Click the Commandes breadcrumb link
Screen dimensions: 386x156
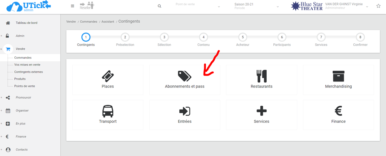(x=88, y=22)
